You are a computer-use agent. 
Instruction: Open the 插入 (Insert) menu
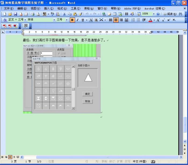(x=49, y=8)
